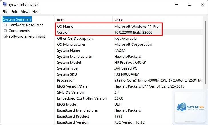Select the BIOS Version/Date row
208x125 pixels.
click(129, 86)
